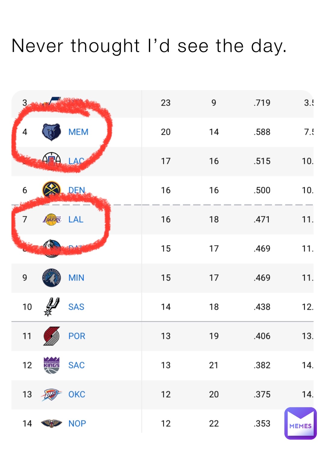Viewport: 325px width, 451px height.
Task: Click the Portland Trail Blazers logo
Action: [51, 336]
